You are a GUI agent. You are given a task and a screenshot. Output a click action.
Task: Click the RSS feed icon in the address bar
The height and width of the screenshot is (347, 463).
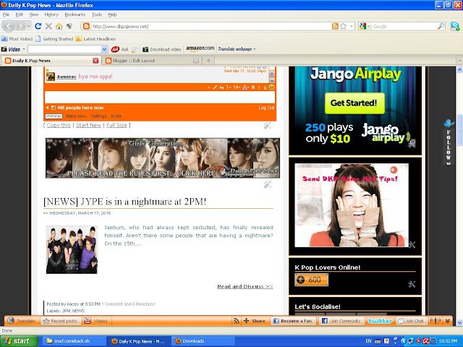pos(335,26)
